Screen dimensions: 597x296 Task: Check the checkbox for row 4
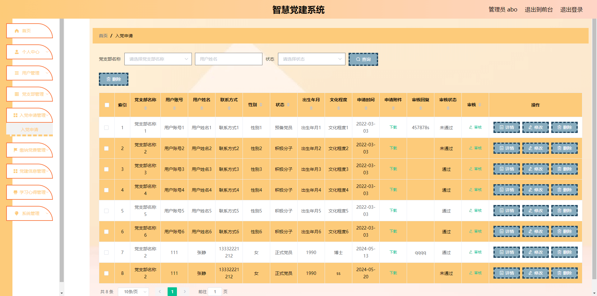106,190
